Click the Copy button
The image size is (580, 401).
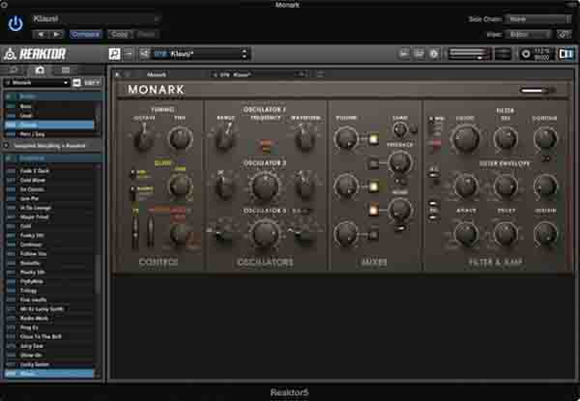tap(120, 35)
